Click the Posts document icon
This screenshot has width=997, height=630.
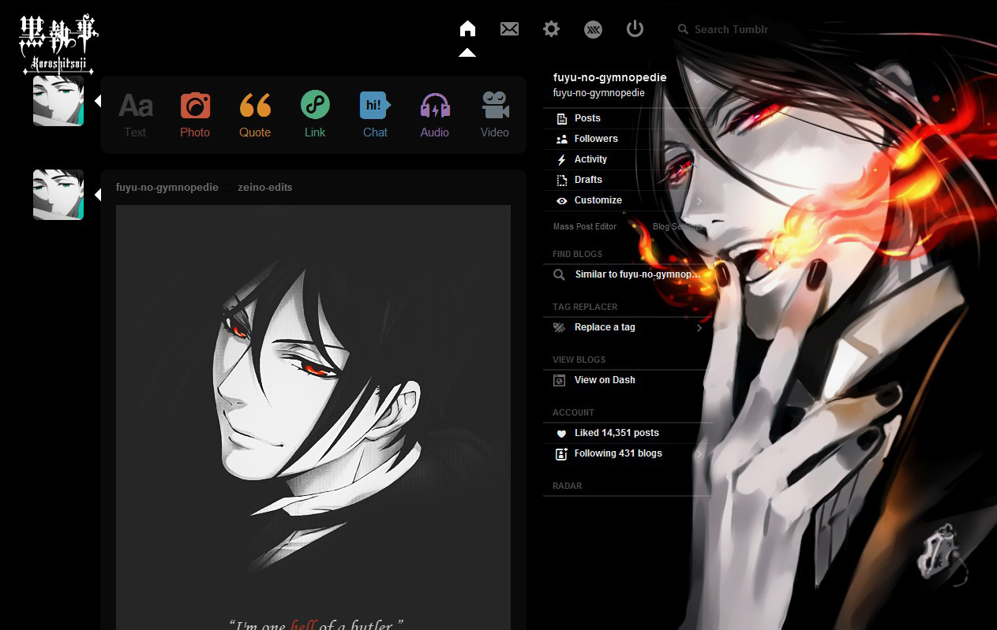coord(562,118)
